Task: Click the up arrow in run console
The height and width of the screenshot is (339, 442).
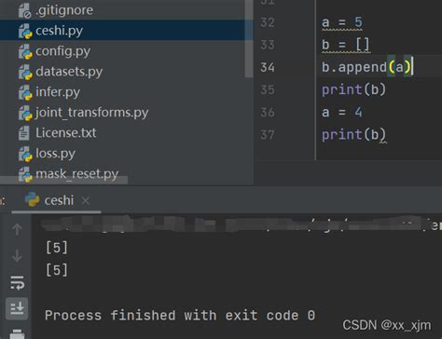Action: click(17, 229)
